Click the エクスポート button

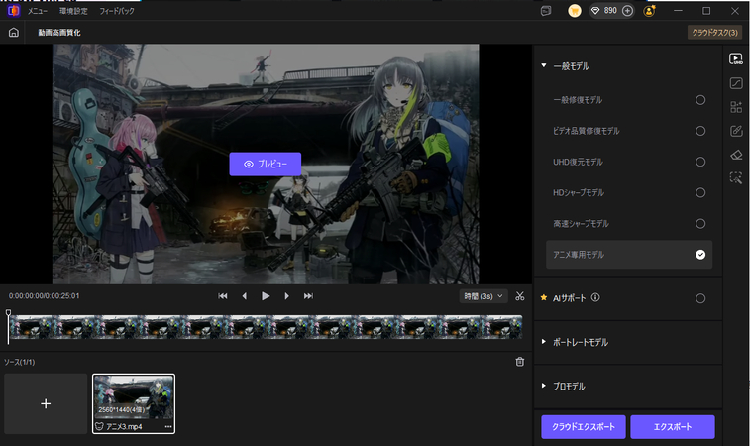(672, 427)
